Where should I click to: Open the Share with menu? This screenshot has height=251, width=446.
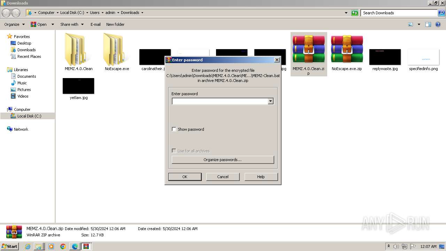coord(72,24)
